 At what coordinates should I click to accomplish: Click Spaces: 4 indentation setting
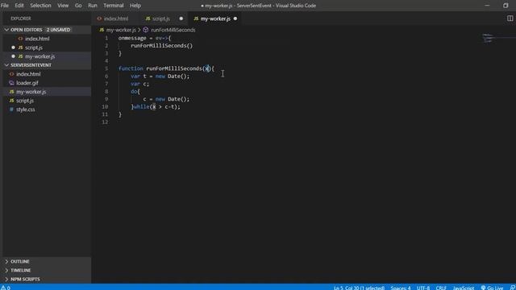tap(401, 288)
